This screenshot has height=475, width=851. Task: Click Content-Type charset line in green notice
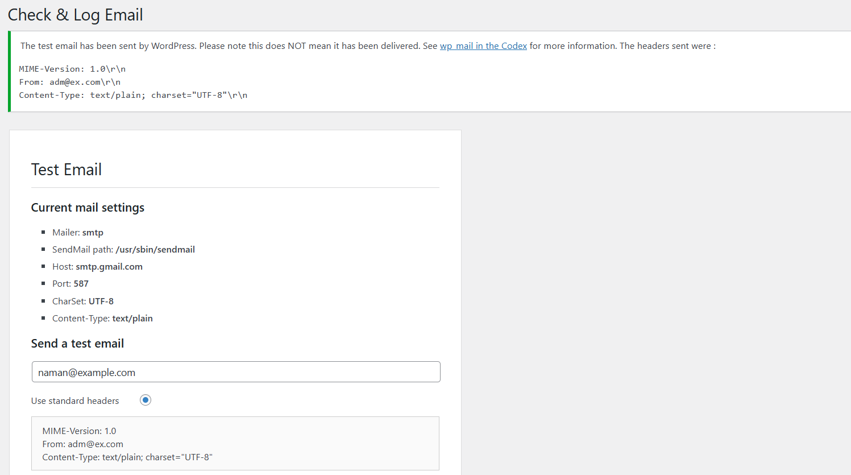point(133,95)
